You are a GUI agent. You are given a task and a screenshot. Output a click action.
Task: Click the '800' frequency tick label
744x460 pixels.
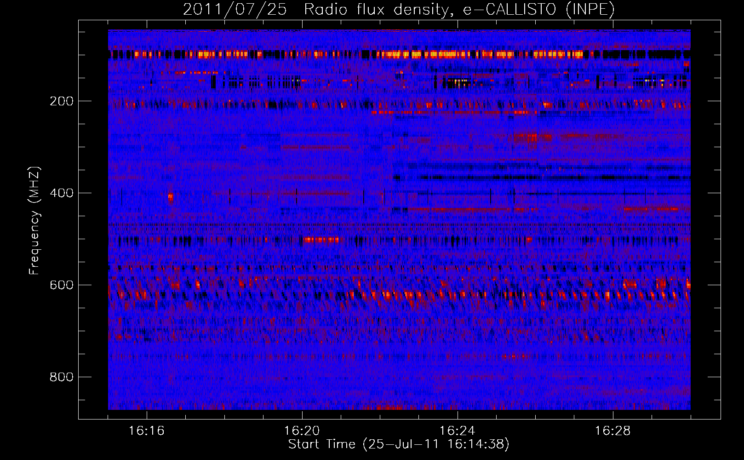(x=62, y=377)
